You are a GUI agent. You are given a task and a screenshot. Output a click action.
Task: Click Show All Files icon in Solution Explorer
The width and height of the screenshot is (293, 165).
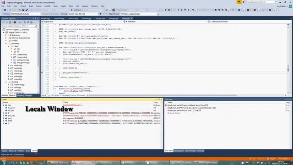[x=31, y=22]
